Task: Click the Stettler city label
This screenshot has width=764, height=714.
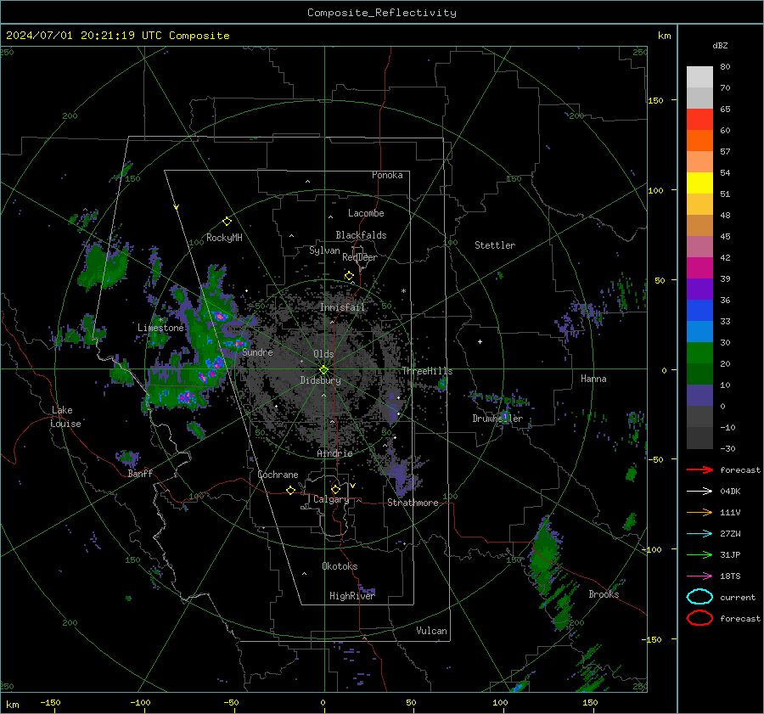Action: click(495, 245)
